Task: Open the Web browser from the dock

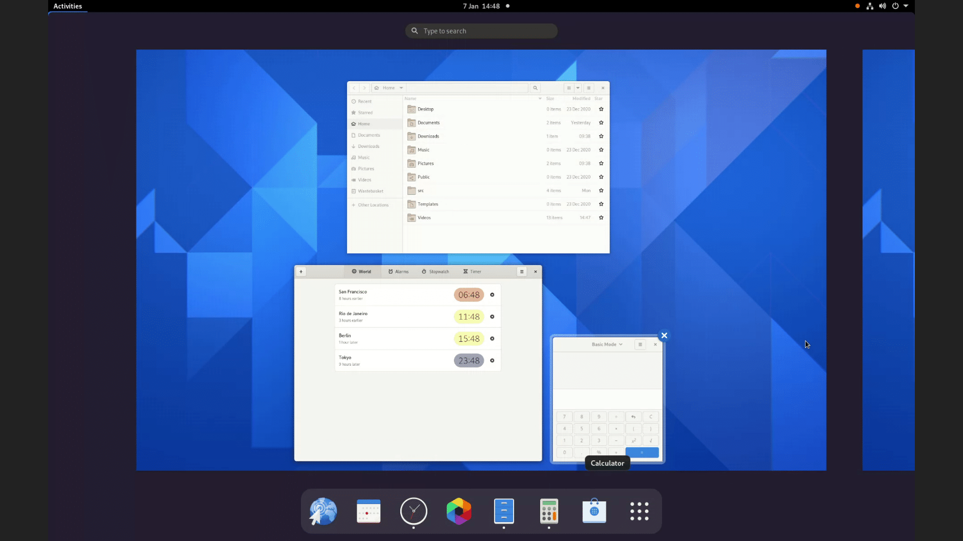Action: [x=323, y=511]
